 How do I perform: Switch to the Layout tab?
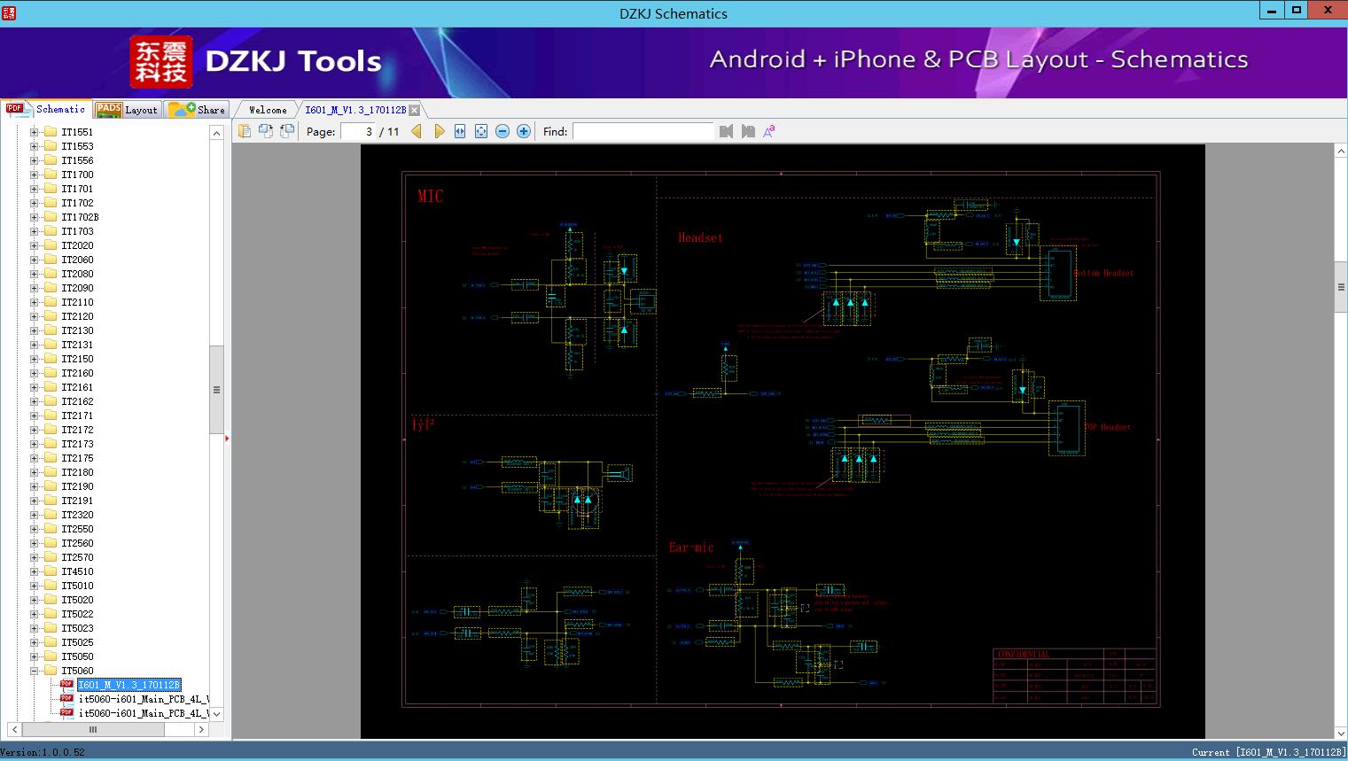[129, 110]
